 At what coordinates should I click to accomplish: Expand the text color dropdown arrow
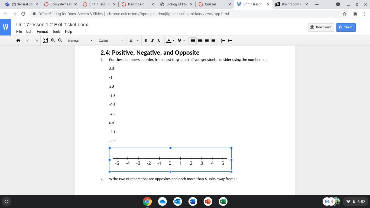[173, 41]
